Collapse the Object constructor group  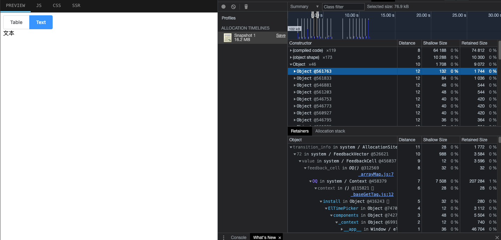click(x=291, y=64)
